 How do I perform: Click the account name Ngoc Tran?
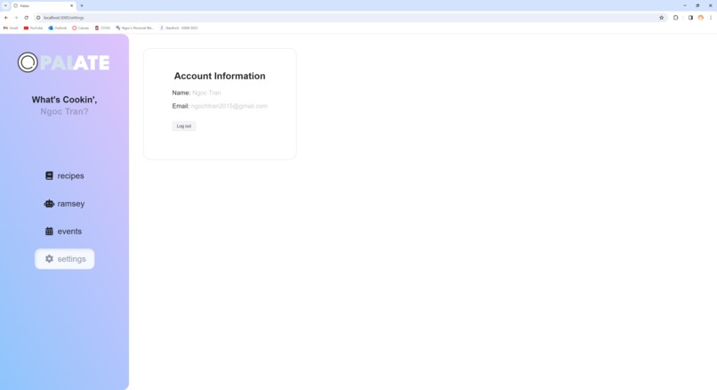[x=206, y=93]
